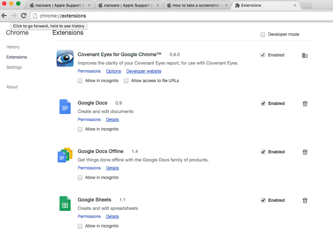This screenshot has height=240, width=333.
Task: Click the browser forward arrow
Action: (x=14, y=15)
